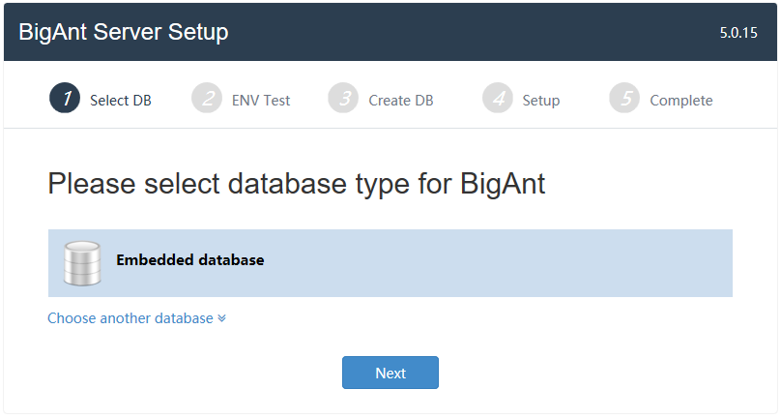The width and height of the screenshot is (781, 419).
Task: Jump to the Setup step label
Action: [x=541, y=101]
